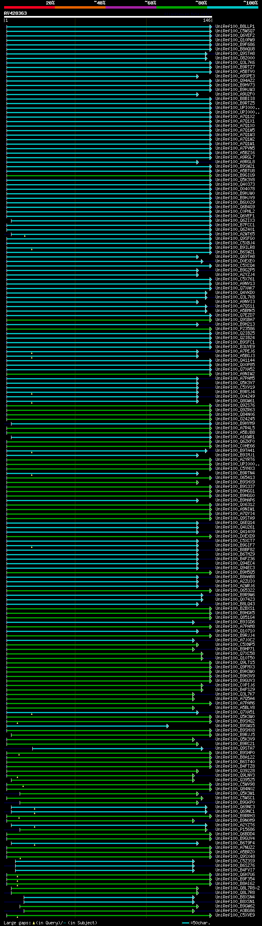The image size is (262, 926).
Task: Select the UniRef100_C5WV98 label
Action: pyautogui.click(x=235, y=784)
